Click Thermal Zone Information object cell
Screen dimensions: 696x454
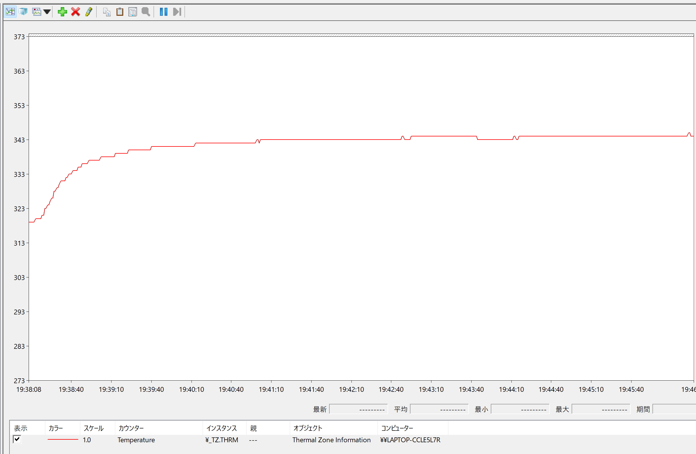pyautogui.click(x=331, y=440)
